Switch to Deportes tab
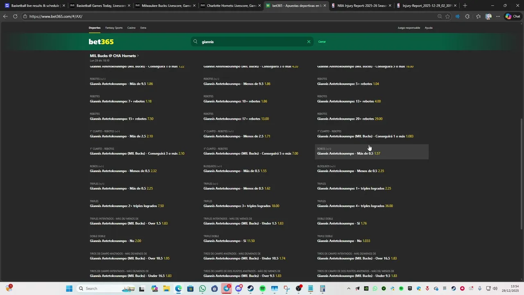Image resolution: width=524 pixels, height=295 pixels. tap(95, 28)
